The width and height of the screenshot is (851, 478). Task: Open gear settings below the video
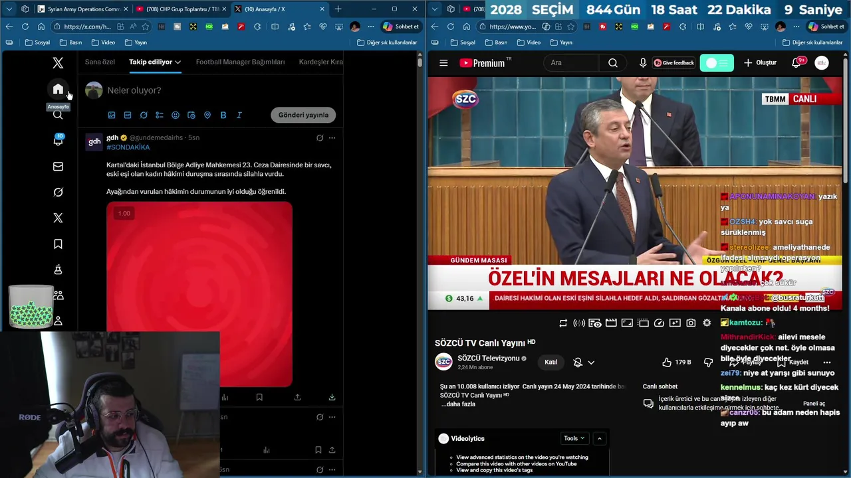pyautogui.click(x=707, y=323)
